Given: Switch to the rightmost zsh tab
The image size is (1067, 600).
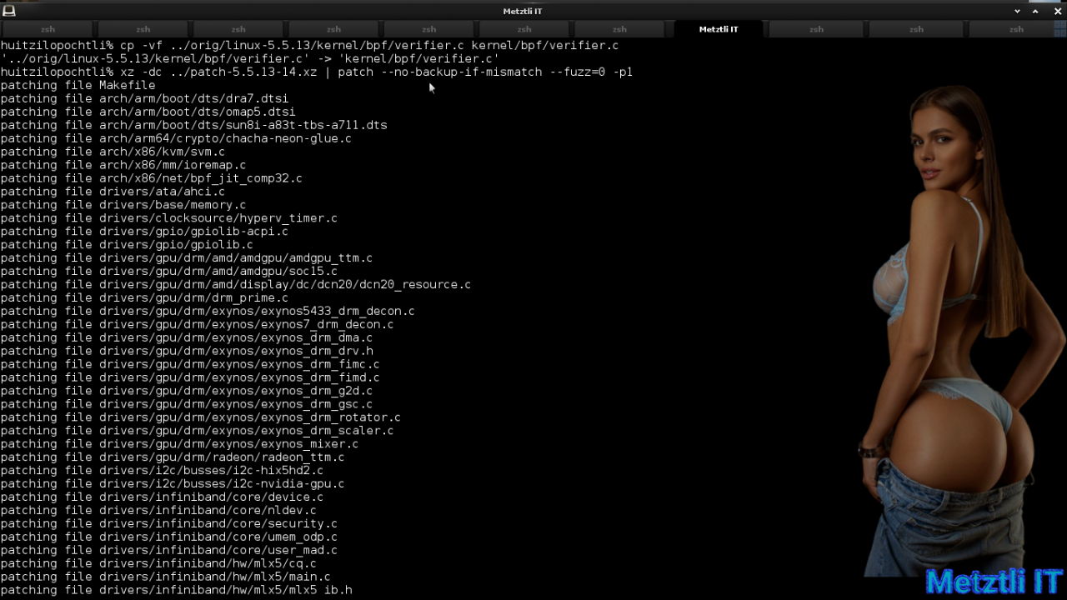Looking at the screenshot, I should pyautogui.click(x=1016, y=29).
